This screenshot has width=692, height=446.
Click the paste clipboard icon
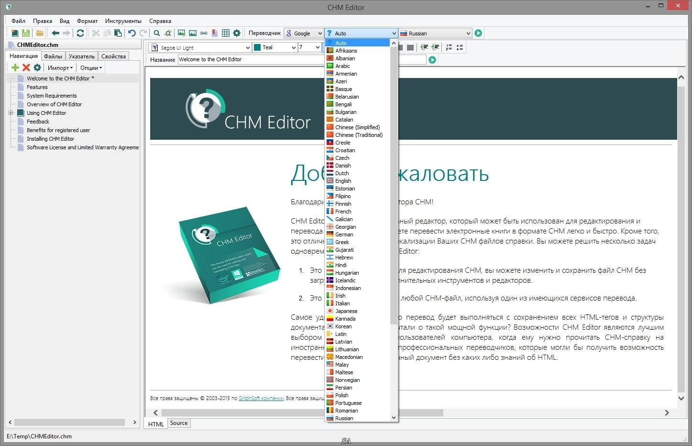(118, 33)
